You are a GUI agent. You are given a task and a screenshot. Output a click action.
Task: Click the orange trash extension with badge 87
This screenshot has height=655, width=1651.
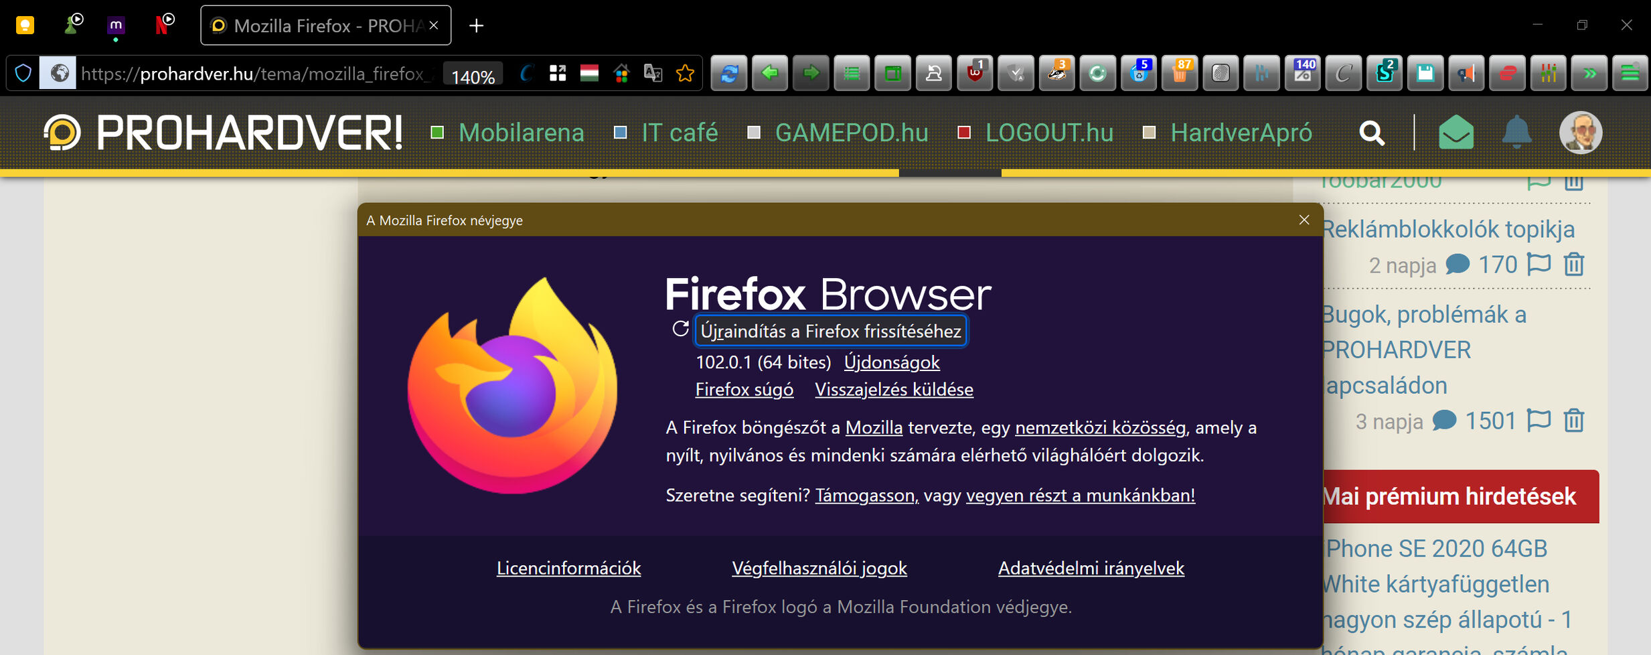[1180, 73]
